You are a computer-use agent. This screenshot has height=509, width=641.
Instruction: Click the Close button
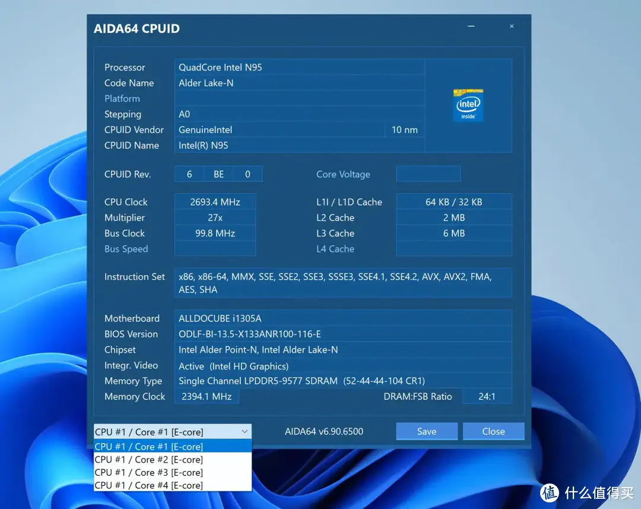[x=493, y=431]
